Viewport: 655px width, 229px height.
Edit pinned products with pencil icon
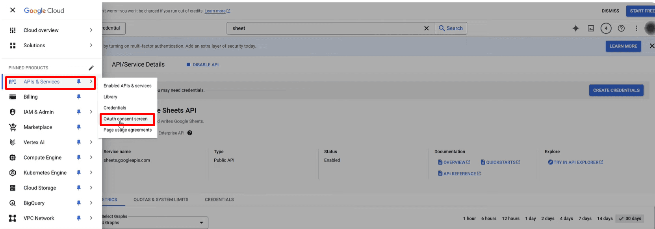pyautogui.click(x=91, y=68)
